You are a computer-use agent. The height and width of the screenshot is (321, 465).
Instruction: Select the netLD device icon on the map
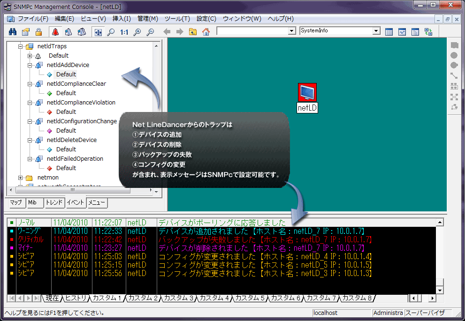pos(307,92)
